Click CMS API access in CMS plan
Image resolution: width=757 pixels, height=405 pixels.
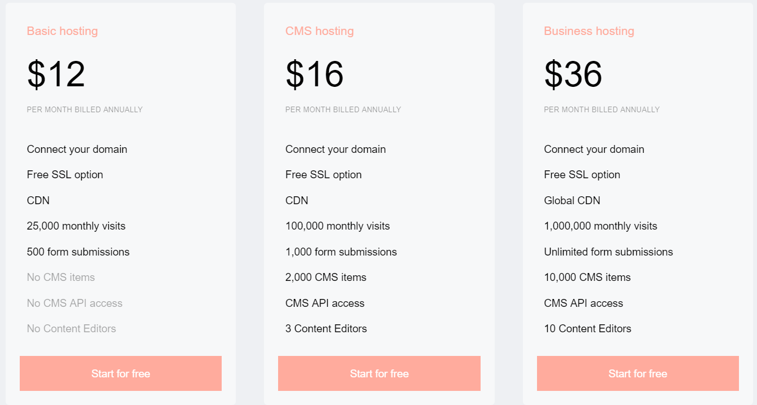324,303
